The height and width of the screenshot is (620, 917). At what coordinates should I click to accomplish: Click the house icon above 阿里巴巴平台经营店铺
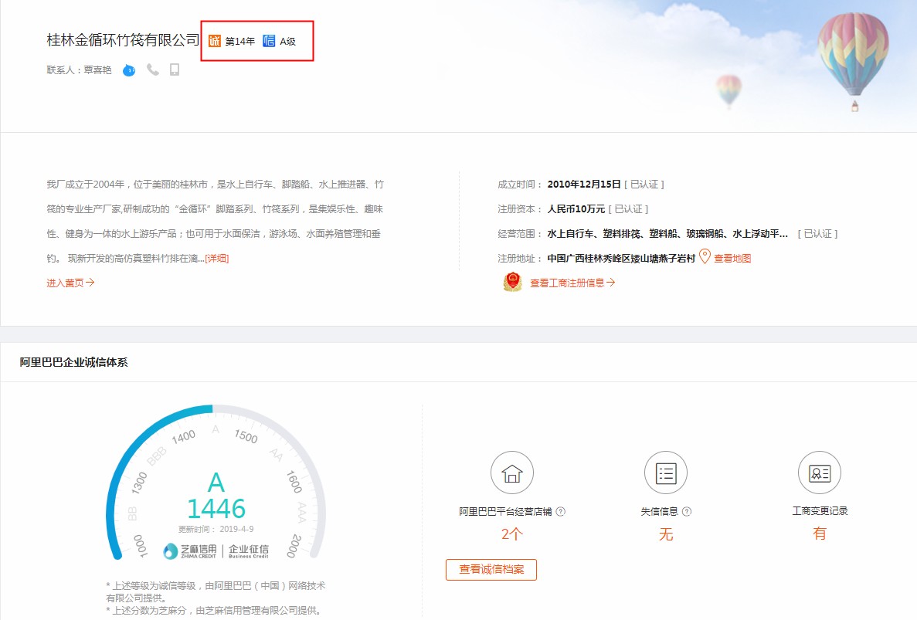511,473
